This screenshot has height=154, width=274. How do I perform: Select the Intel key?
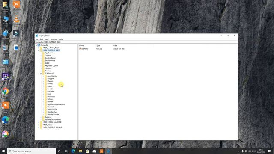coord(49,94)
